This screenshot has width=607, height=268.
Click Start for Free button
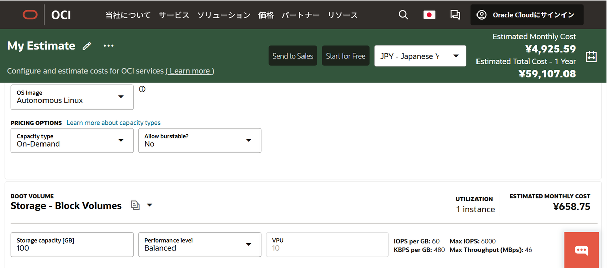[345, 56]
